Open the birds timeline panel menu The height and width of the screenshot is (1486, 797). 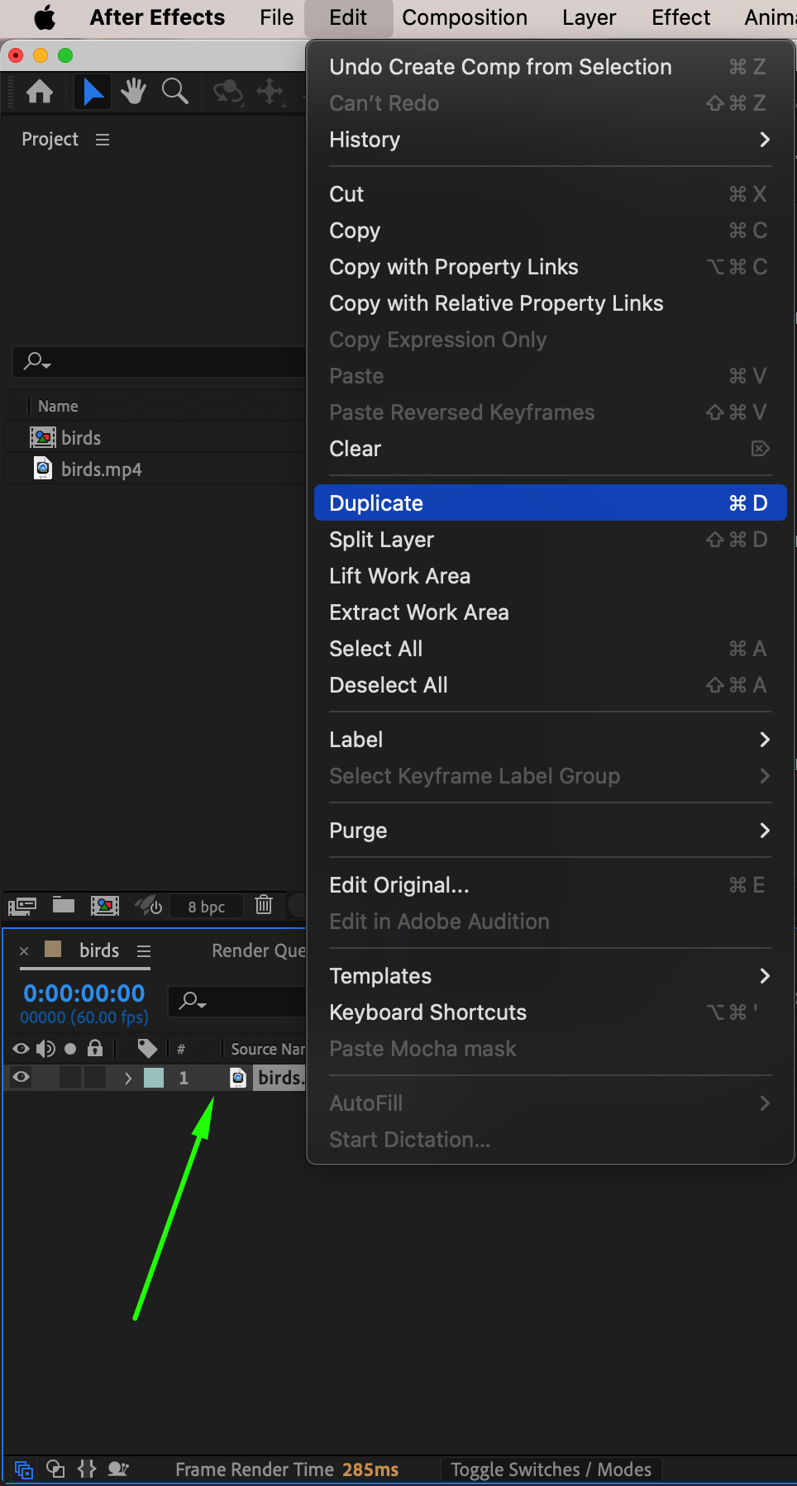(x=144, y=951)
